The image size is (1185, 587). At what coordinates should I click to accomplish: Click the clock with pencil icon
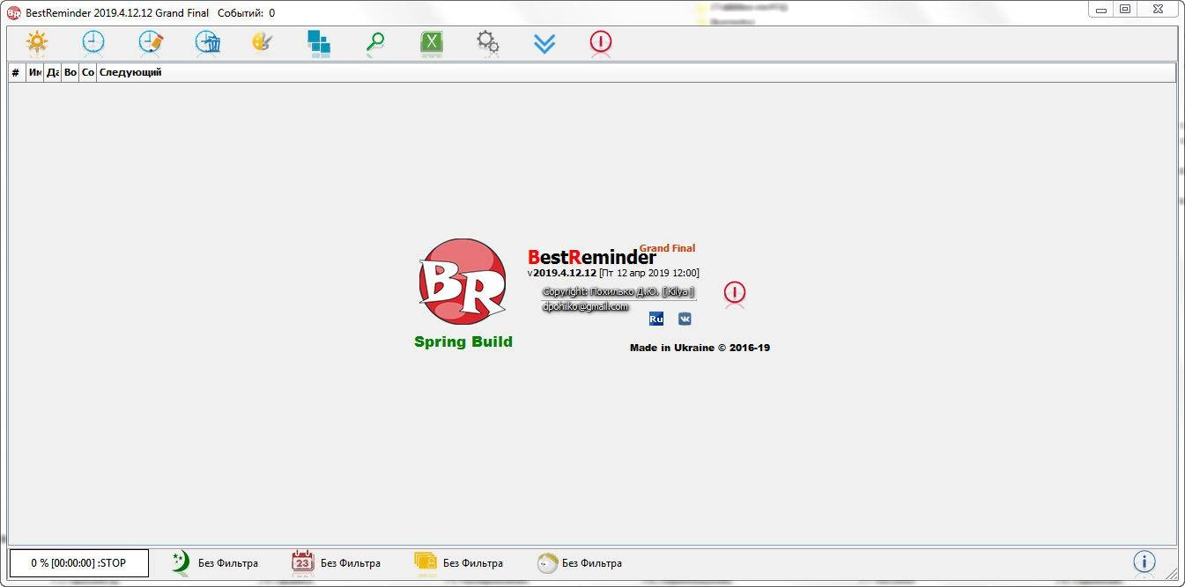click(x=151, y=42)
